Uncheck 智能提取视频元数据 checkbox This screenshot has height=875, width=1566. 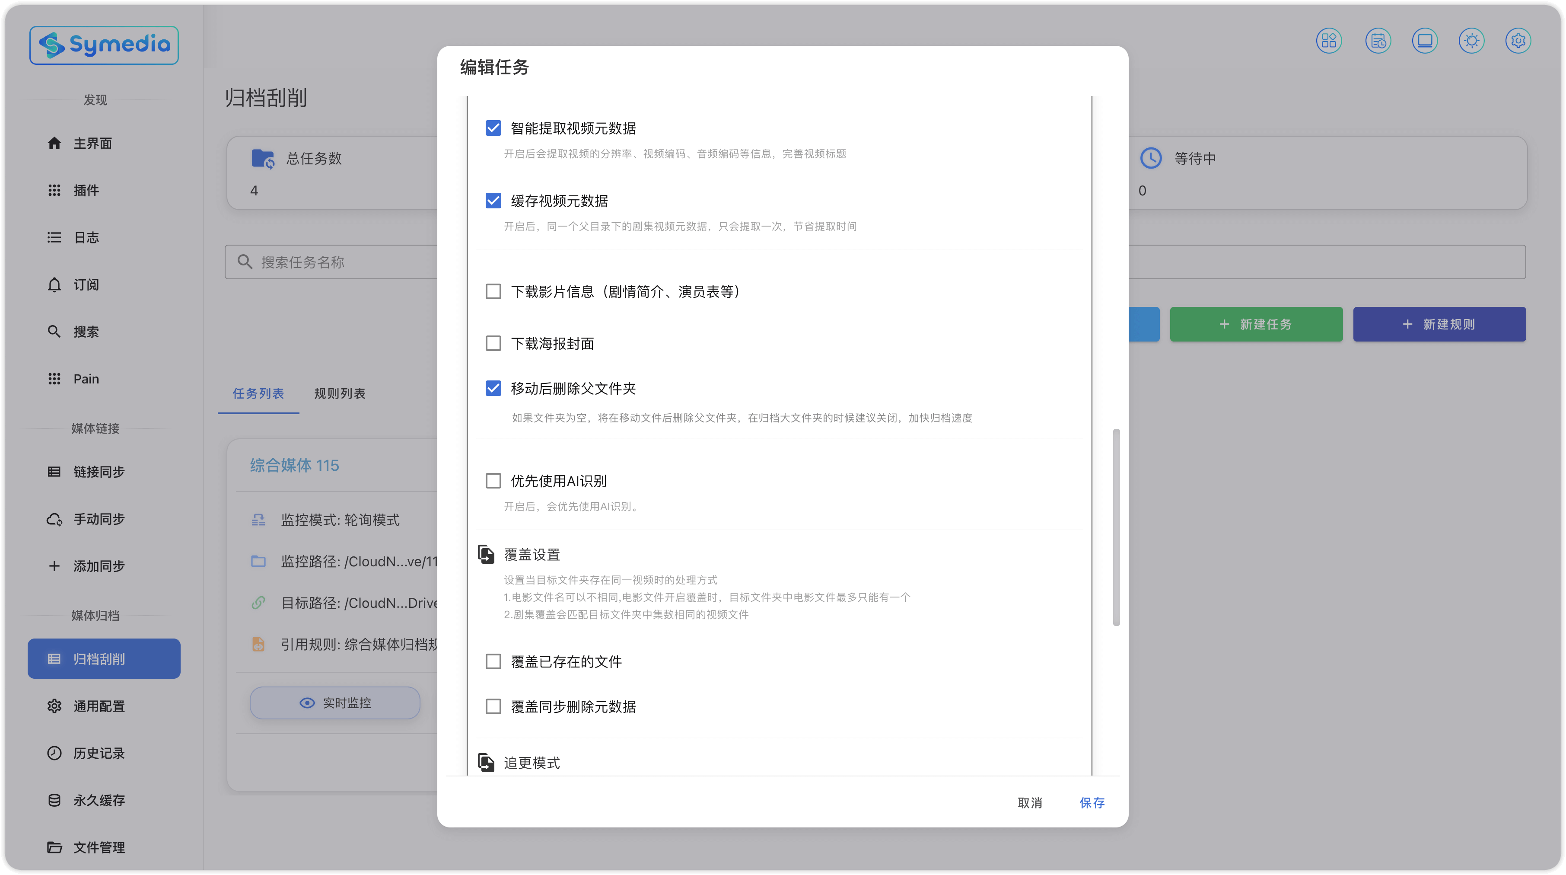[x=493, y=128]
